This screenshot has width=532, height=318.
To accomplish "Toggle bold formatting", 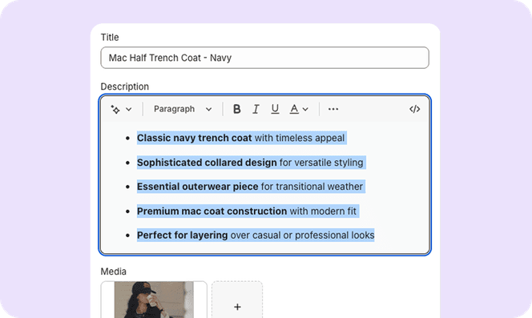I will click(237, 109).
